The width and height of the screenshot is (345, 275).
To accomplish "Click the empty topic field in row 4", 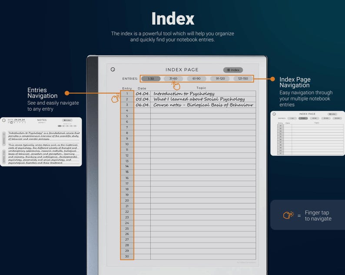I will pyautogui.click(x=203, y=111).
